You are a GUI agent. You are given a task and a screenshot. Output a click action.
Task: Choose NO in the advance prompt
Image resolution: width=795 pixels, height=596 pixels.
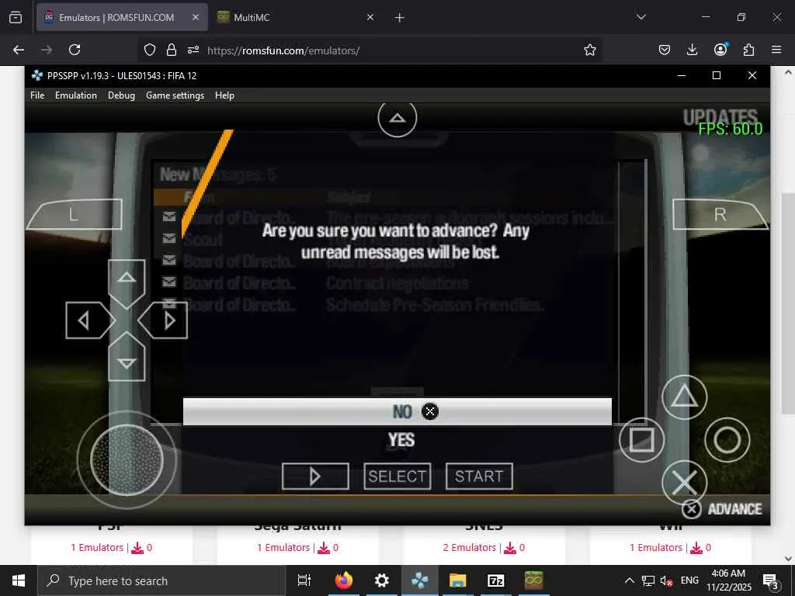pos(397,411)
